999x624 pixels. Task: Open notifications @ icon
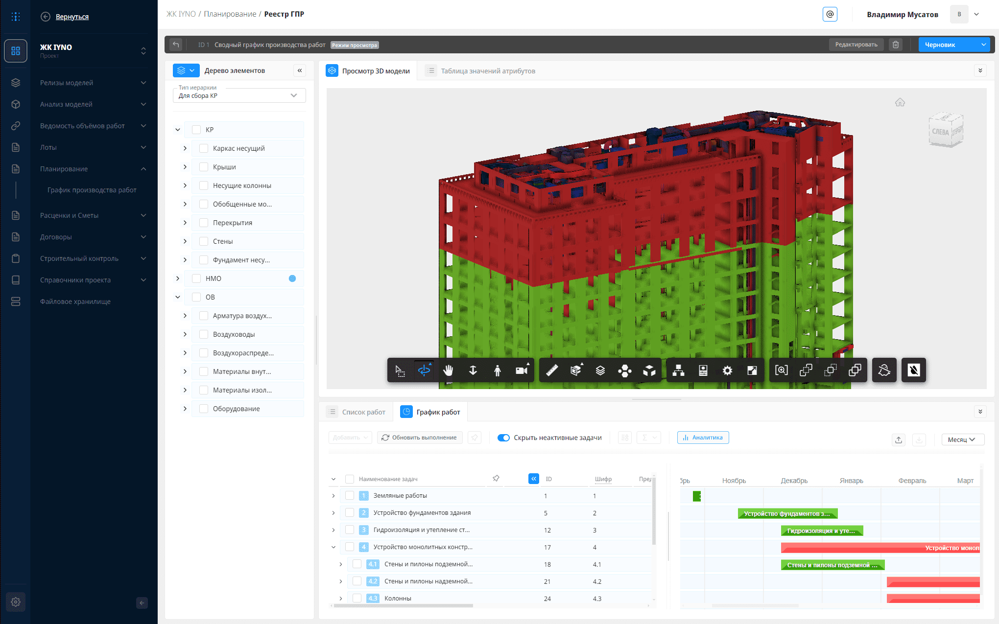830,14
